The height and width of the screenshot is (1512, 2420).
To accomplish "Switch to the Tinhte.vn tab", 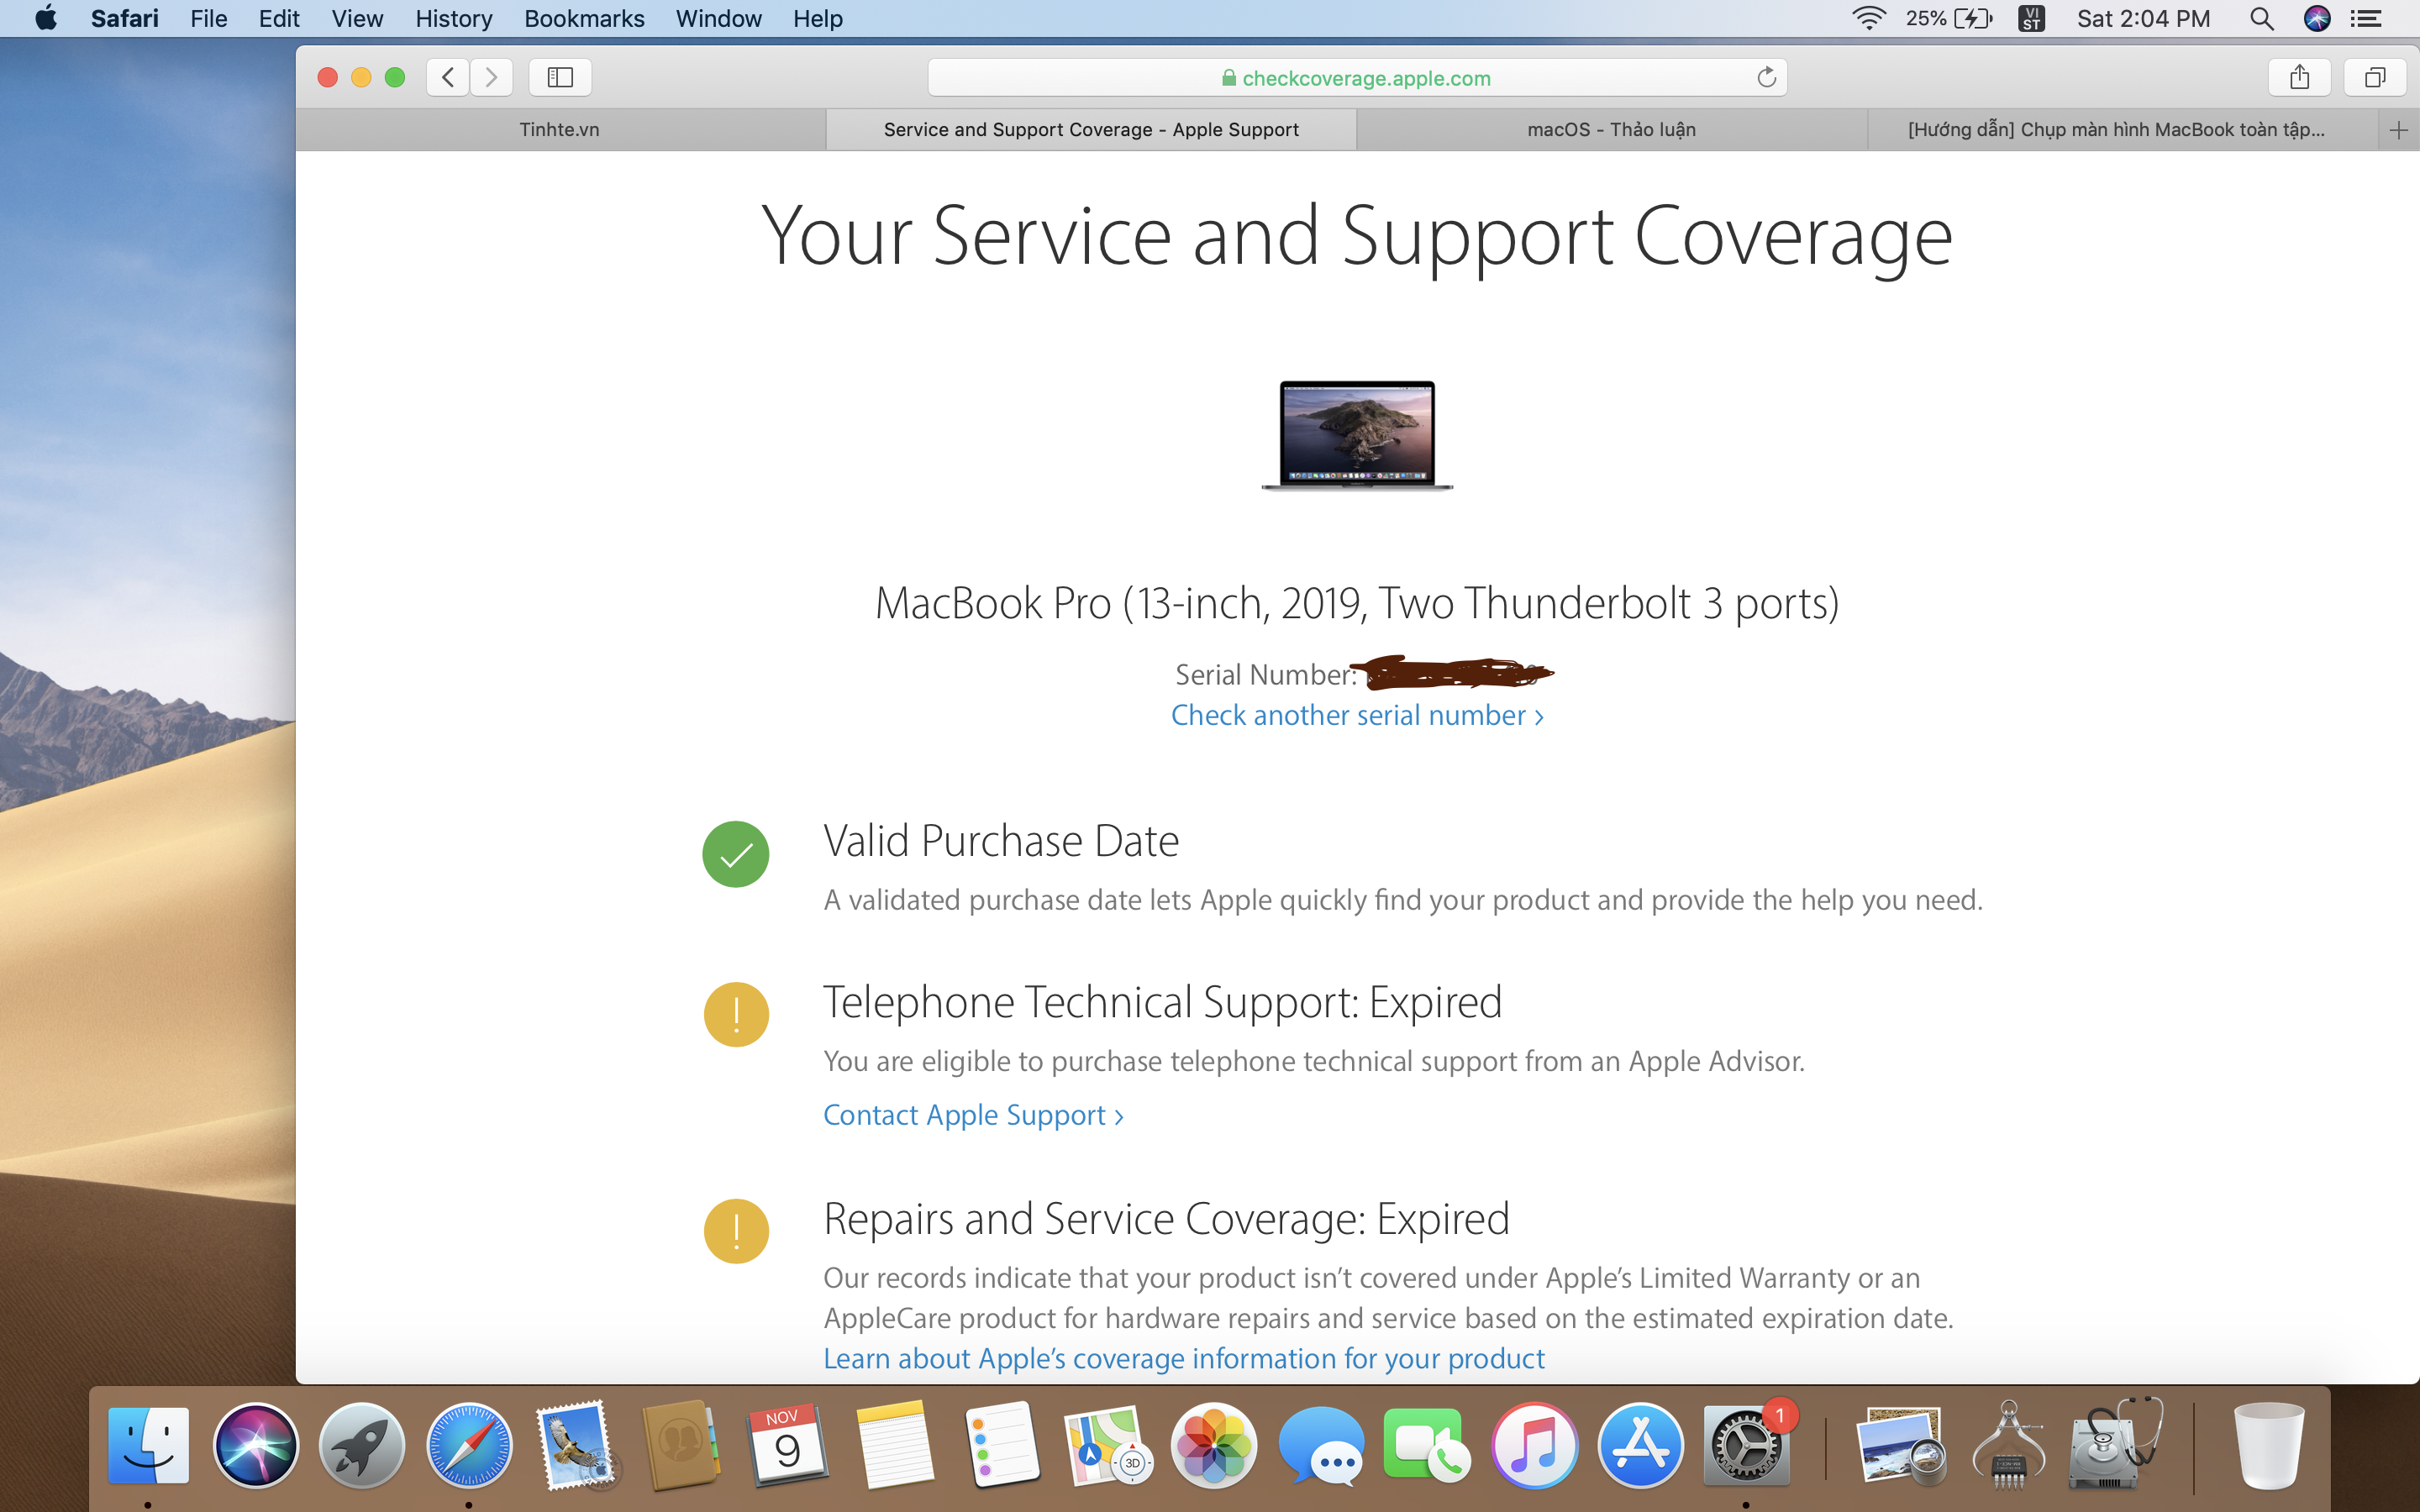I will coord(560,130).
